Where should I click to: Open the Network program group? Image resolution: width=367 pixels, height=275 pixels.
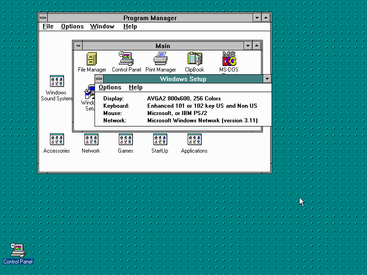point(91,140)
